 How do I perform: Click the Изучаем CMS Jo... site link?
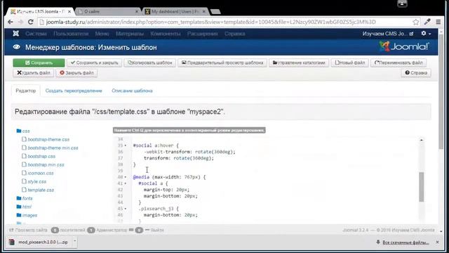tap(388, 34)
